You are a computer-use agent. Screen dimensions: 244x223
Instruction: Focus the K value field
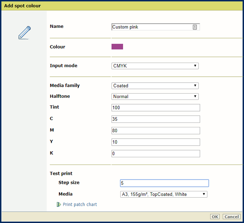point(156,153)
